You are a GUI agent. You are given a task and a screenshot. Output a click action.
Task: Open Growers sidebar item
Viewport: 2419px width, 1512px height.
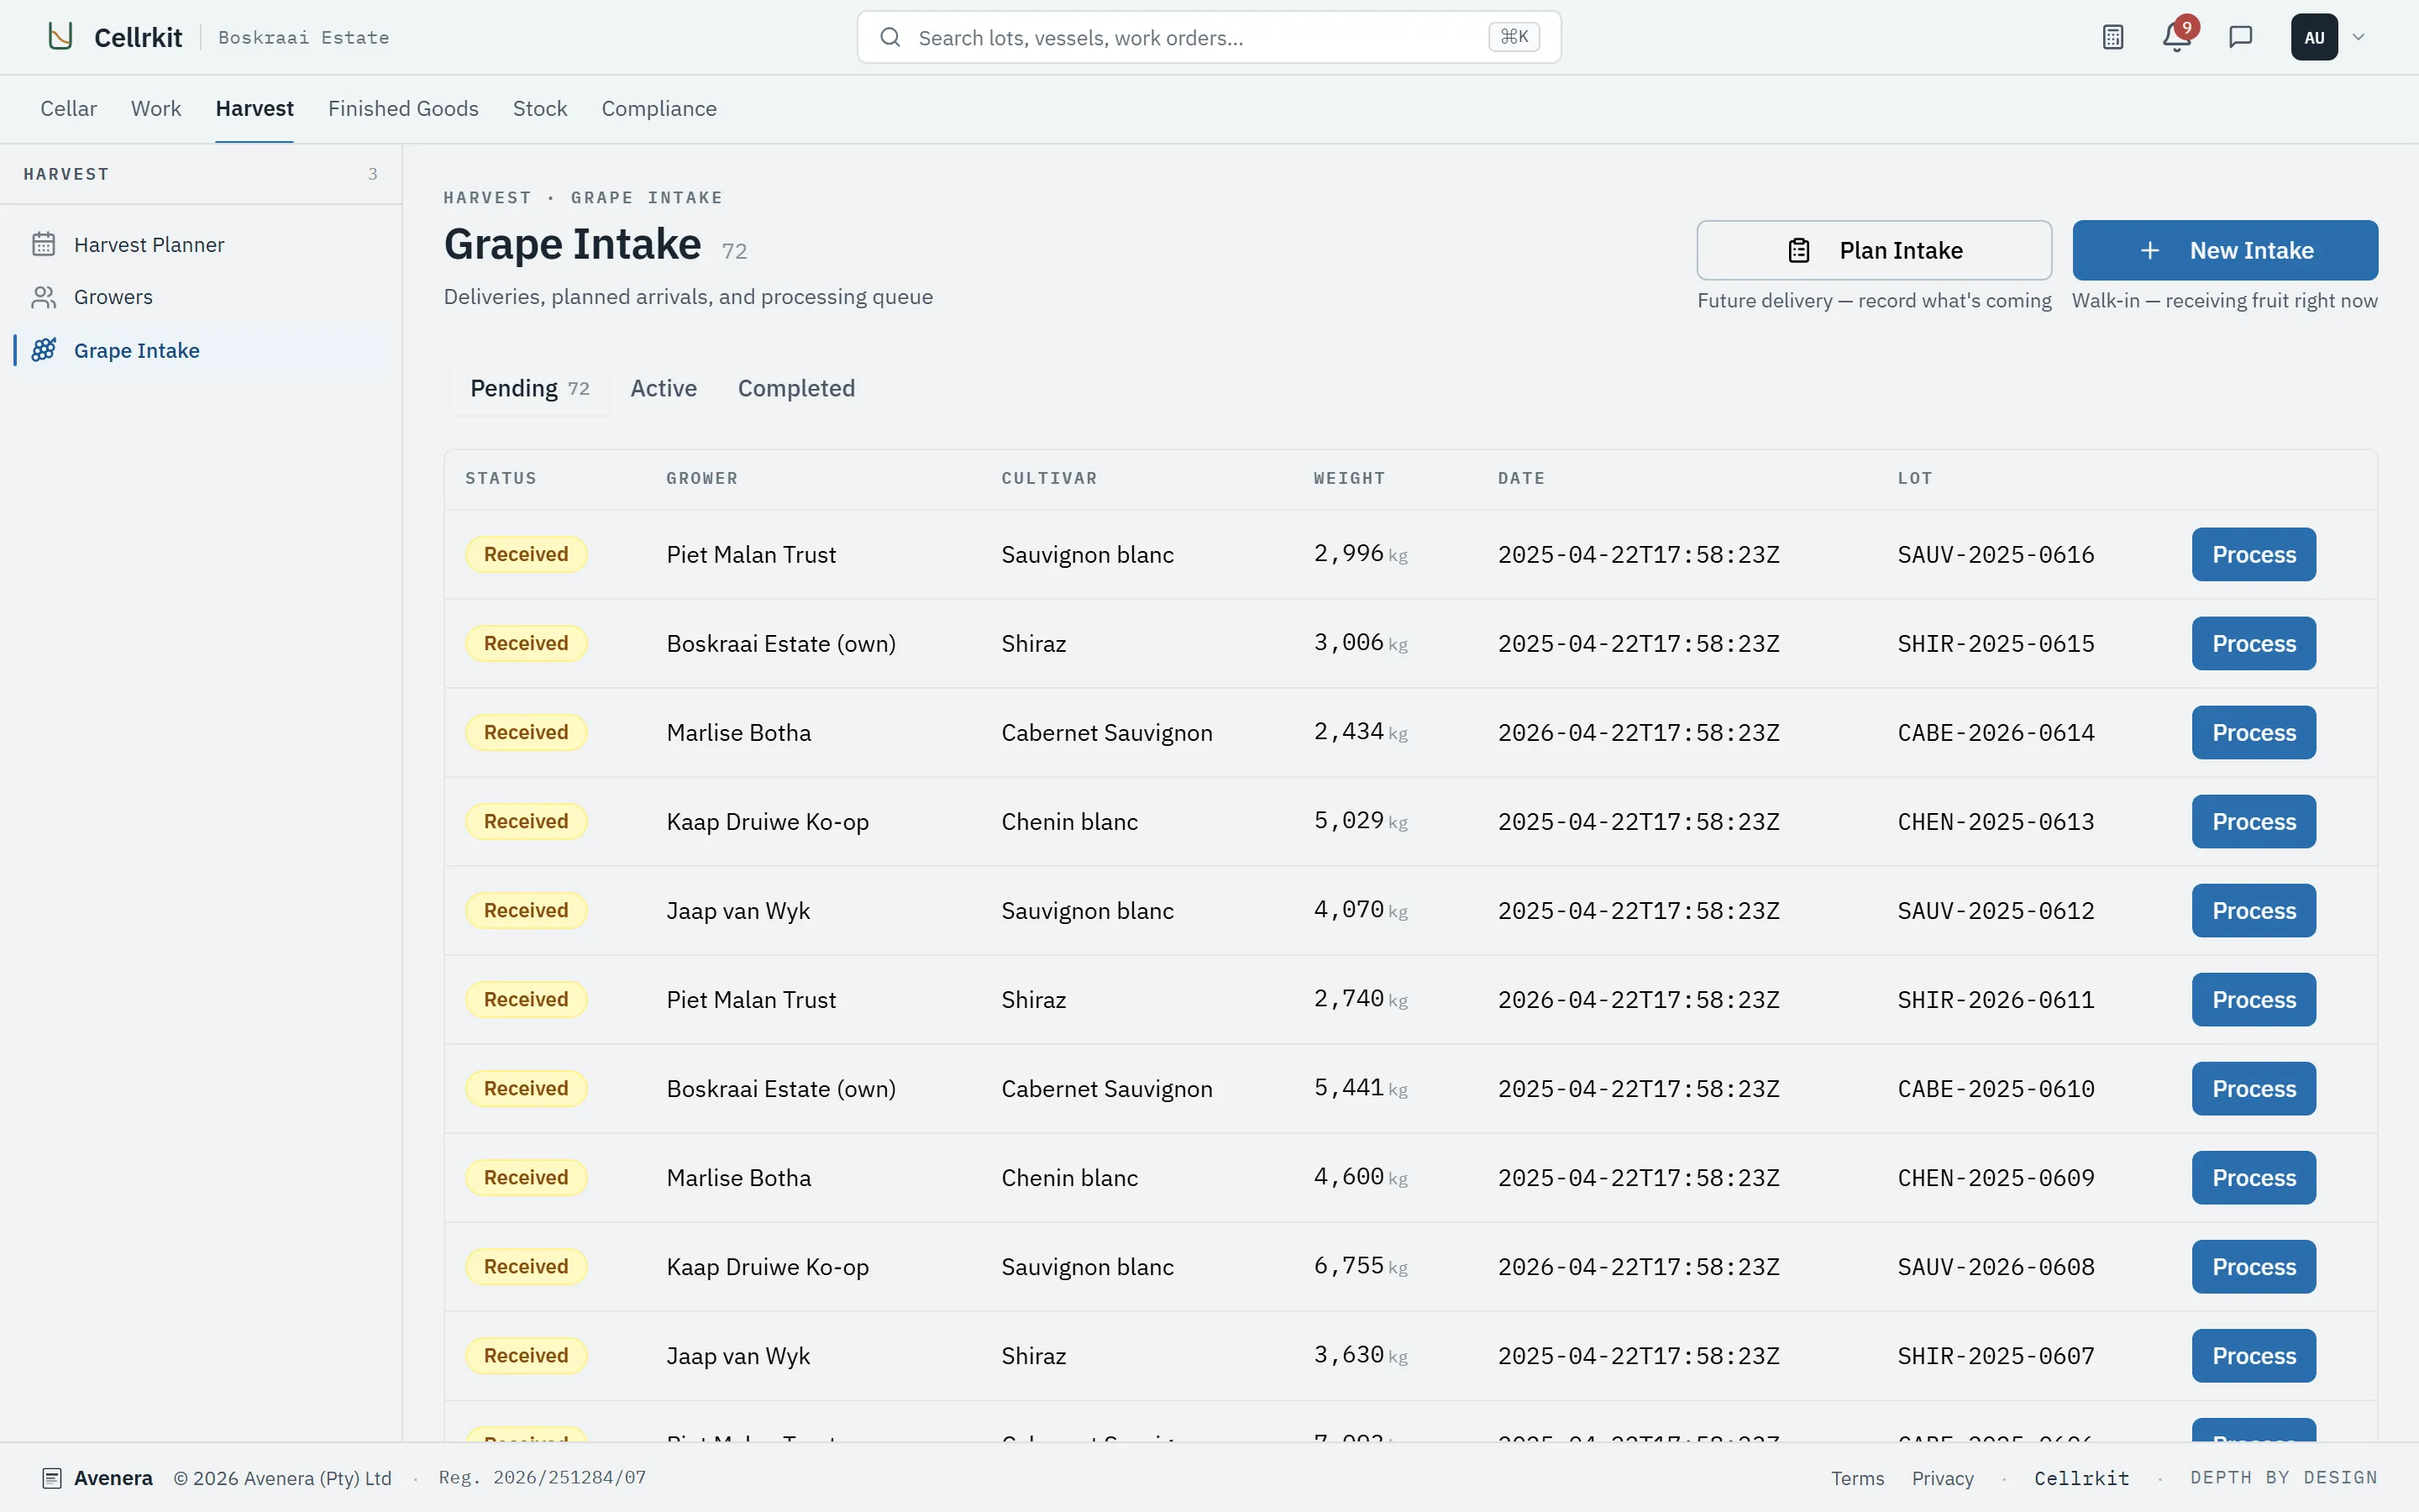coord(202,297)
